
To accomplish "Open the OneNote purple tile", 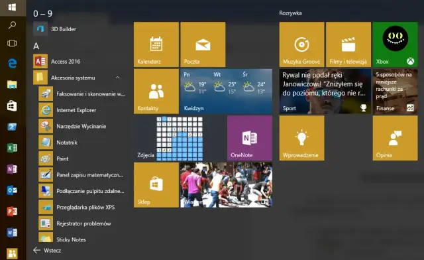I will point(250,138).
